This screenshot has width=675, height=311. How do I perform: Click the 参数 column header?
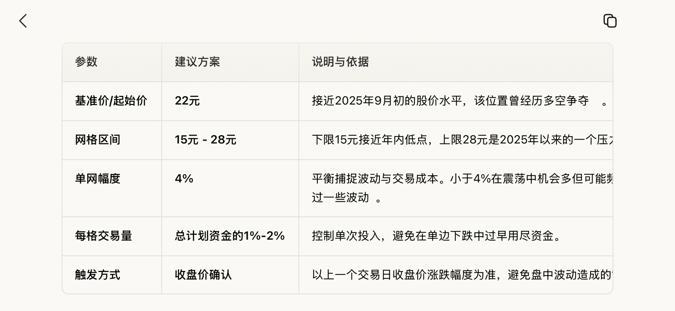[x=86, y=62]
